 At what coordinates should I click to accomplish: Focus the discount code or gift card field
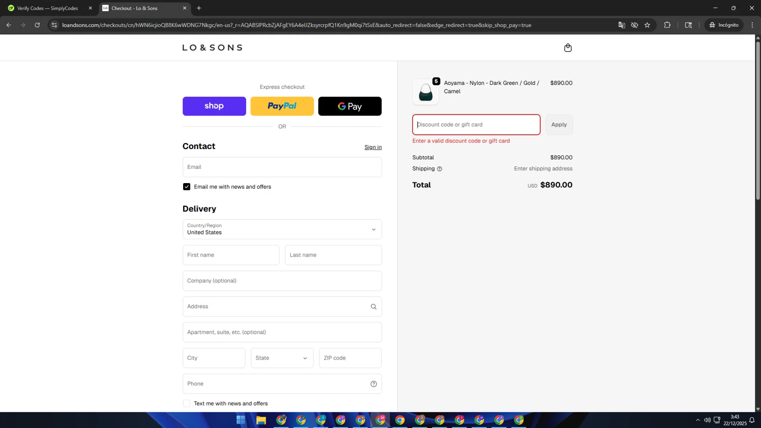click(x=476, y=125)
